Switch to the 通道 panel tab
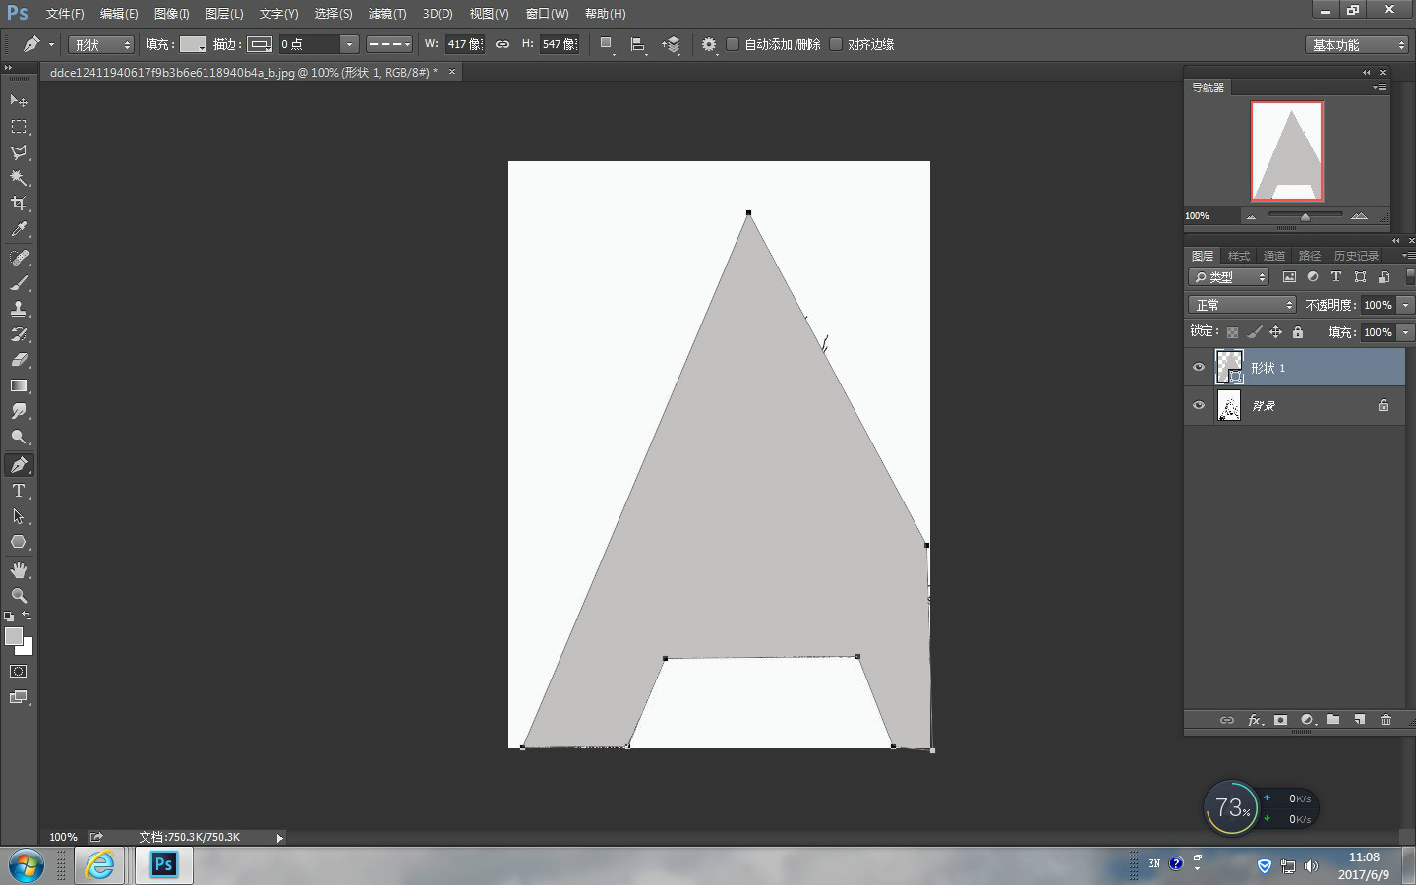 pos(1273,255)
